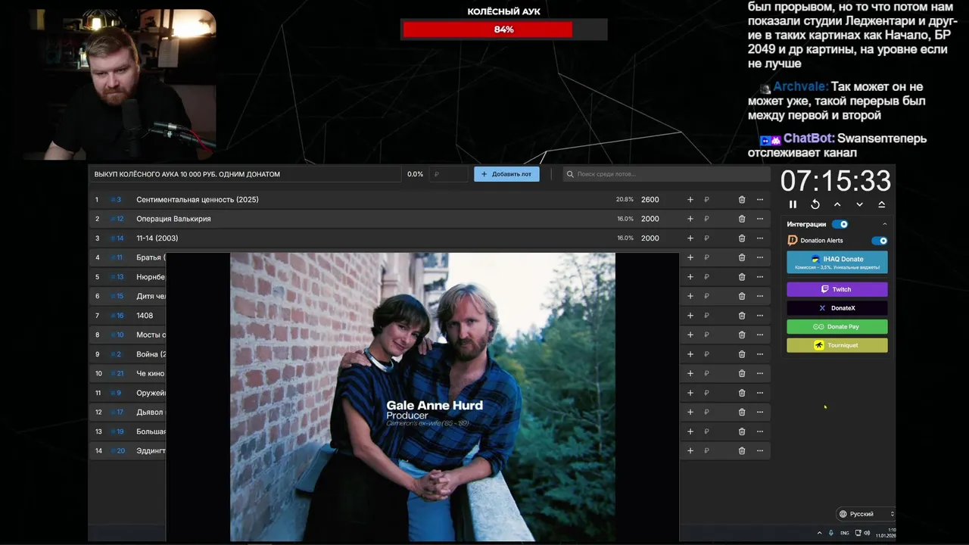Delete the Братья lot
This screenshot has height=545, width=969.
(x=742, y=257)
